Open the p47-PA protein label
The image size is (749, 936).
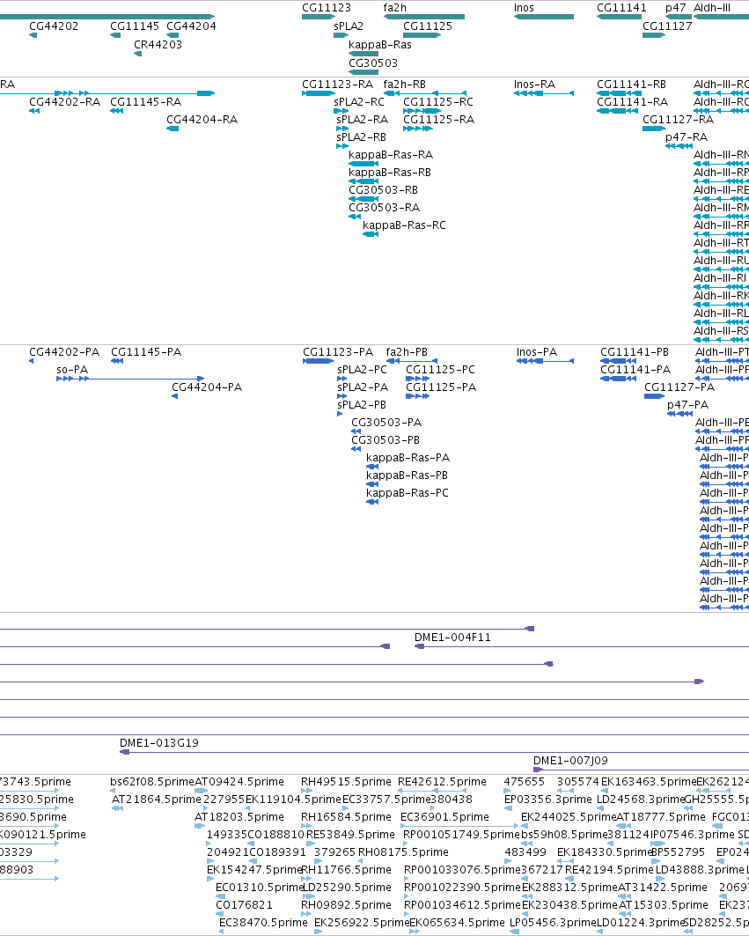[x=687, y=405]
